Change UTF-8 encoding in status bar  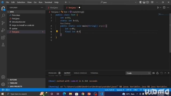point(129,90)
